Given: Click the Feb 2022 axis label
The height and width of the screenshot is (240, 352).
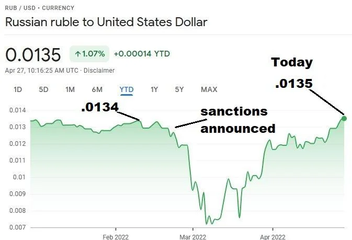Looking at the screenshot, I should (115, 236).
